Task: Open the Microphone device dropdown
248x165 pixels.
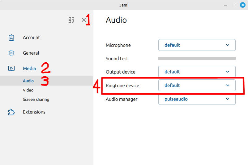Action: [x=197, y=45]
